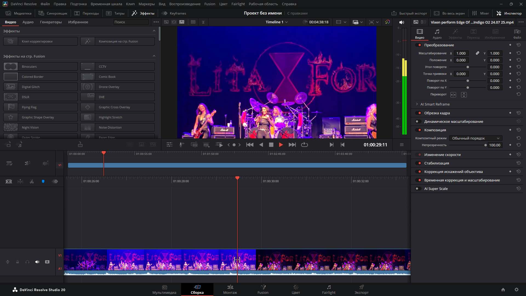
Task: Click the Stop playback button
Action: point(271,145)
